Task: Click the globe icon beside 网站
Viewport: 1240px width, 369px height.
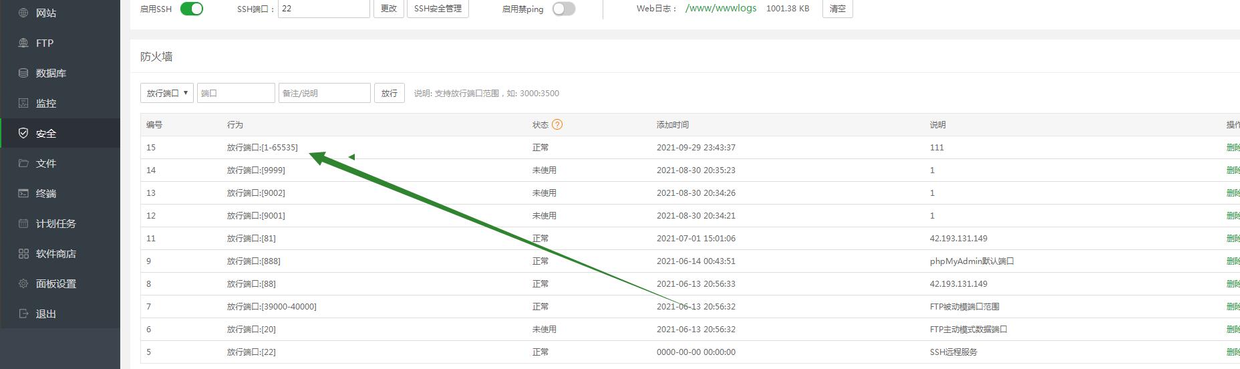Action: point(23,13)
